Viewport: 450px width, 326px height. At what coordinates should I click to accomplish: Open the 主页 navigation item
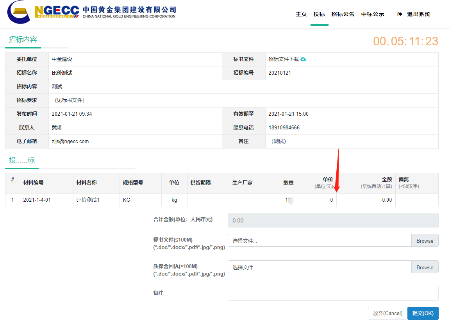tap(301, 14)
